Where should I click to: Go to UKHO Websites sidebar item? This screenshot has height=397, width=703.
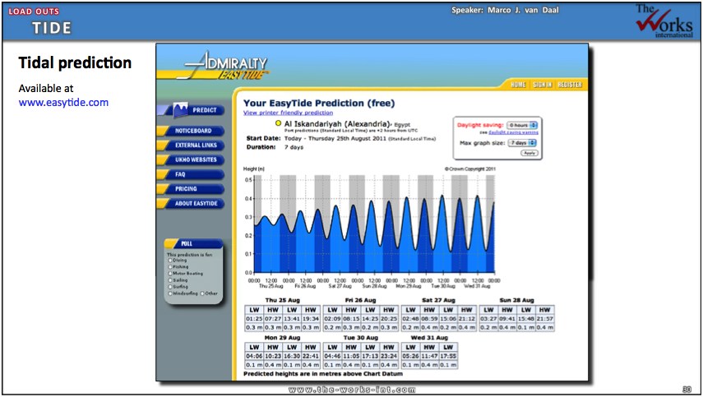point(193,159)
